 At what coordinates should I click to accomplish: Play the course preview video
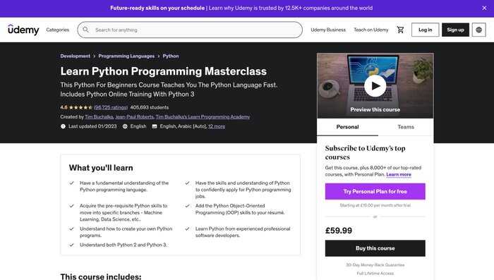(375, 86)
